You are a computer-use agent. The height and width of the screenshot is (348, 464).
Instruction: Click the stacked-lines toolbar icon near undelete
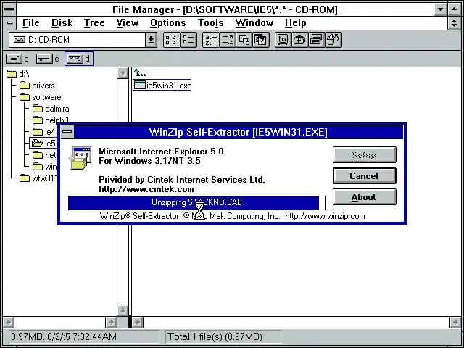tap(316, 40)
